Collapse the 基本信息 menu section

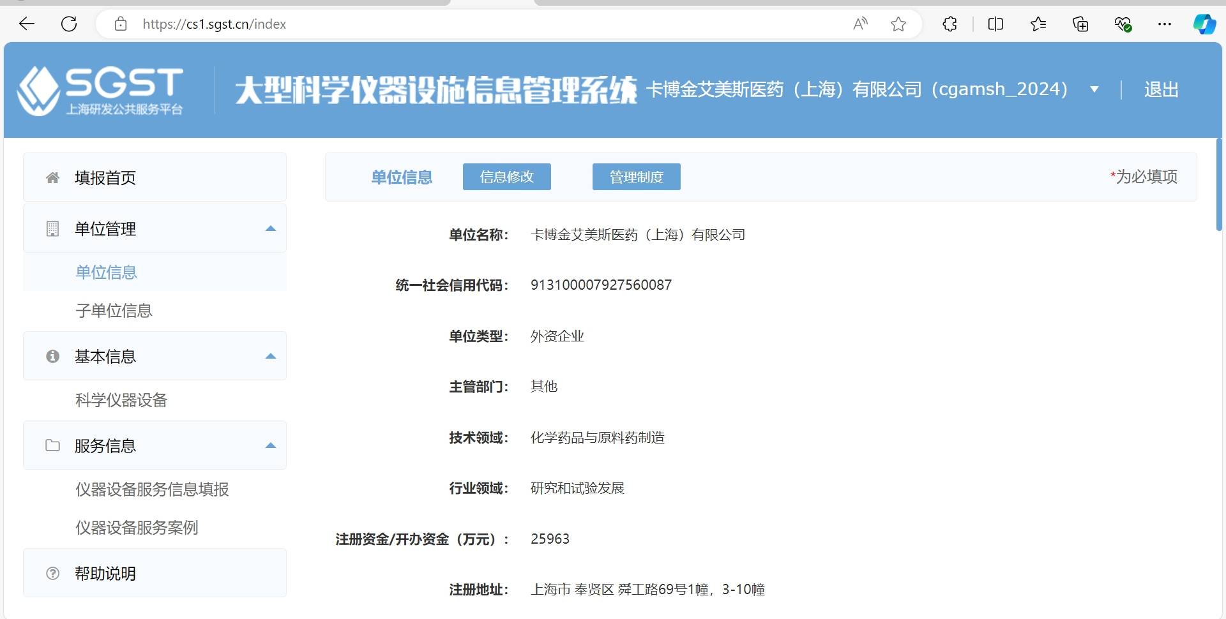point(271,356)
